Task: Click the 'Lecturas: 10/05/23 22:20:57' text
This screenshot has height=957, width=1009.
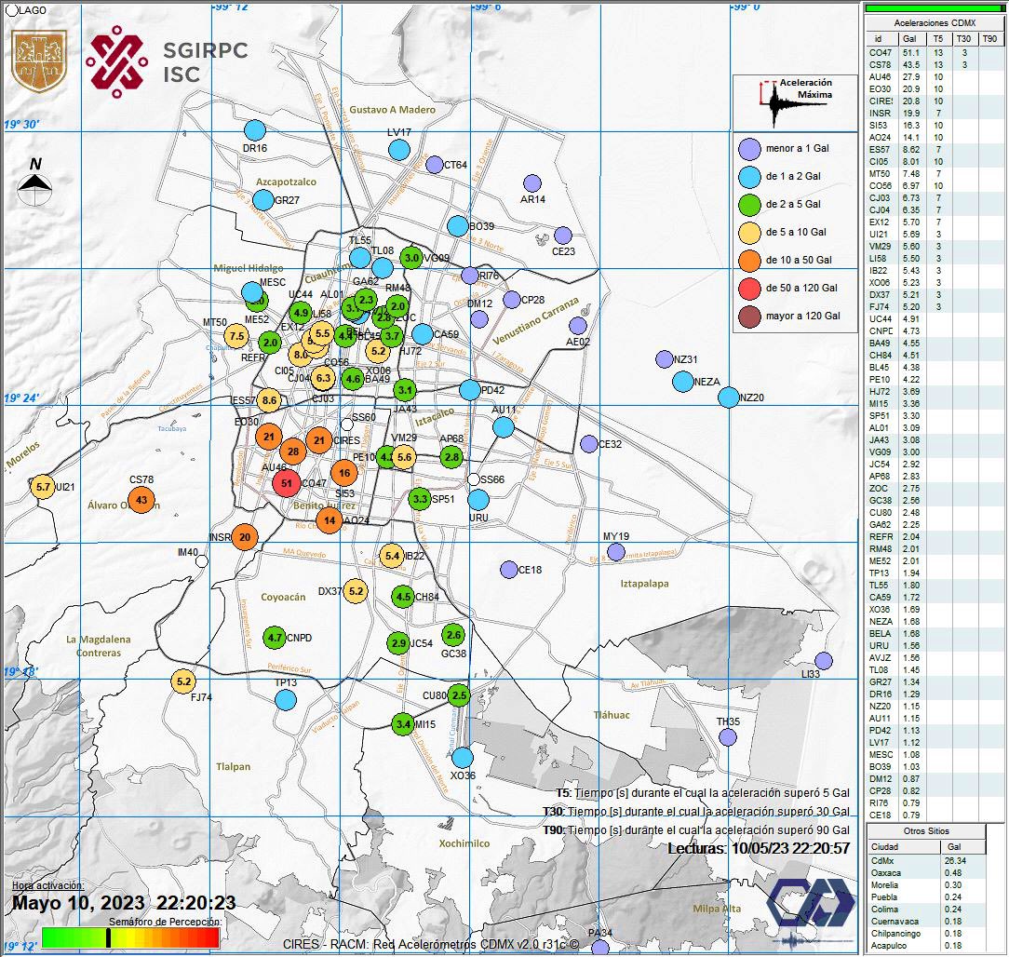Action: coord(759,848)
